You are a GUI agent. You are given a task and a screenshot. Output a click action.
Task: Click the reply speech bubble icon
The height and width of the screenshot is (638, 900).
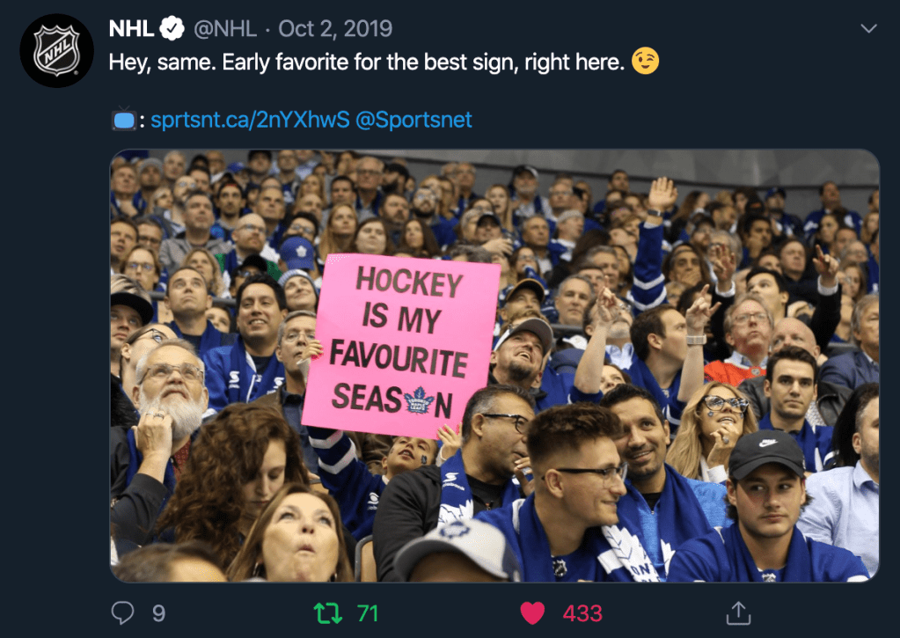tap(124, 612)
